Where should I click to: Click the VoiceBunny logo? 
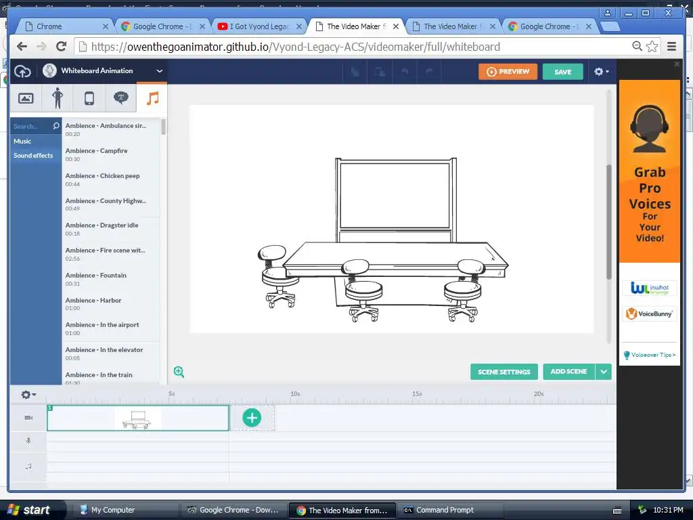tap(650, 313)
